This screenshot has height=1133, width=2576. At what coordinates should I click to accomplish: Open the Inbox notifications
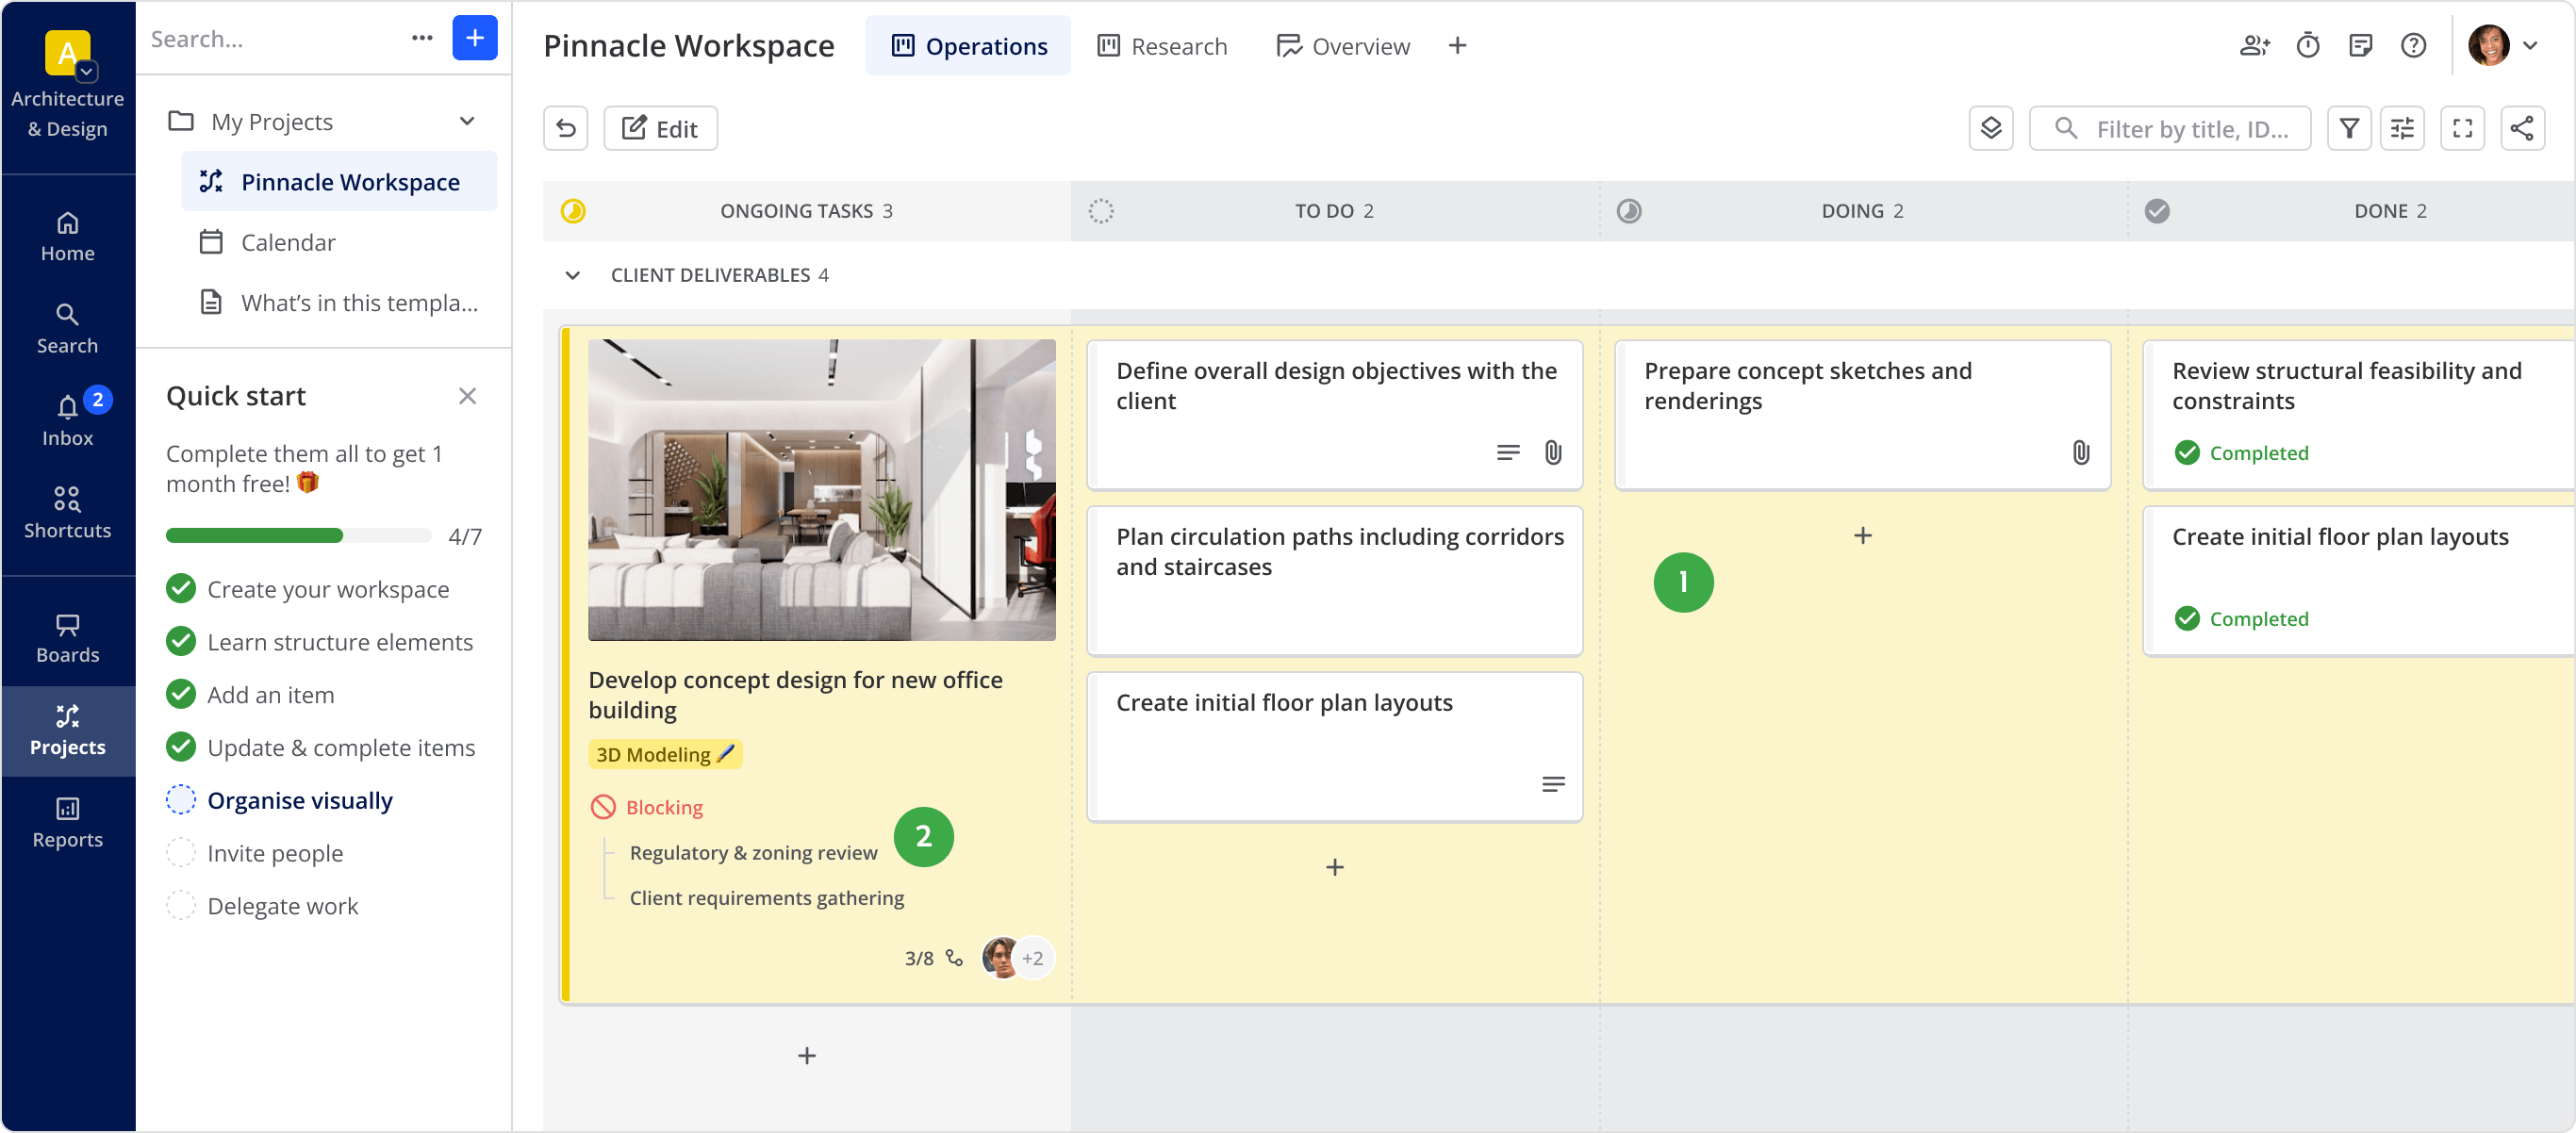point(67,419)
